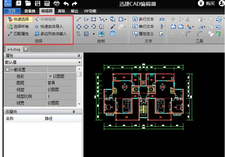Open the folder icon to open file
This screenshot has width=225, height=157.
coord(28,4)
